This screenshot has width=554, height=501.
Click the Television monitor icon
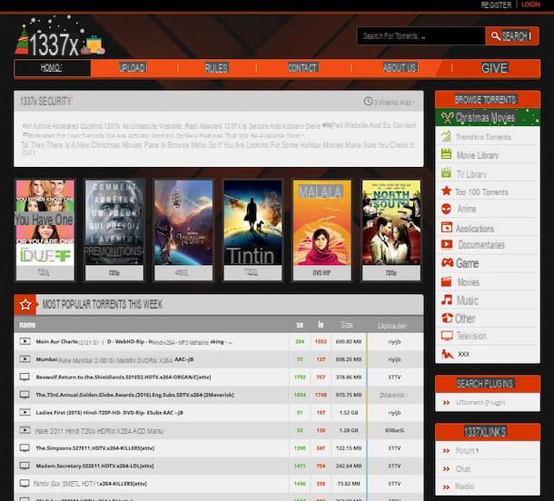447,336
